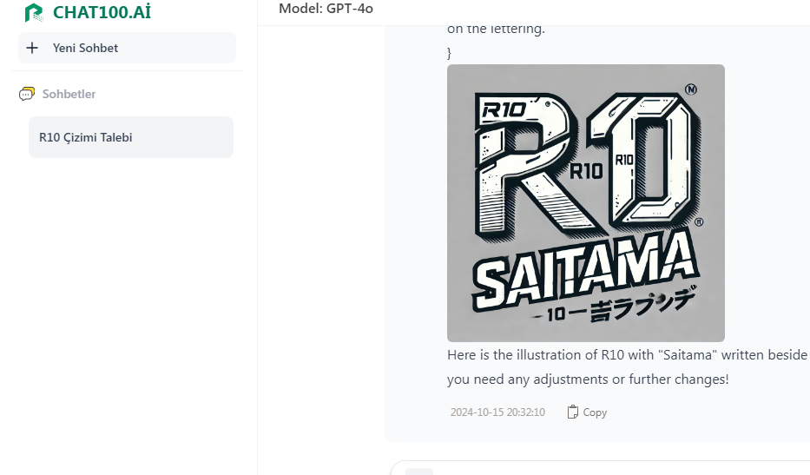Copy the message using Copy label
810x475 pixels.
point(595,412)
